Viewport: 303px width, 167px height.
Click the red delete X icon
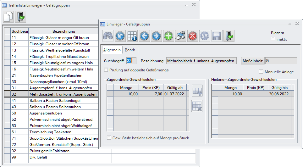[193, 36]
